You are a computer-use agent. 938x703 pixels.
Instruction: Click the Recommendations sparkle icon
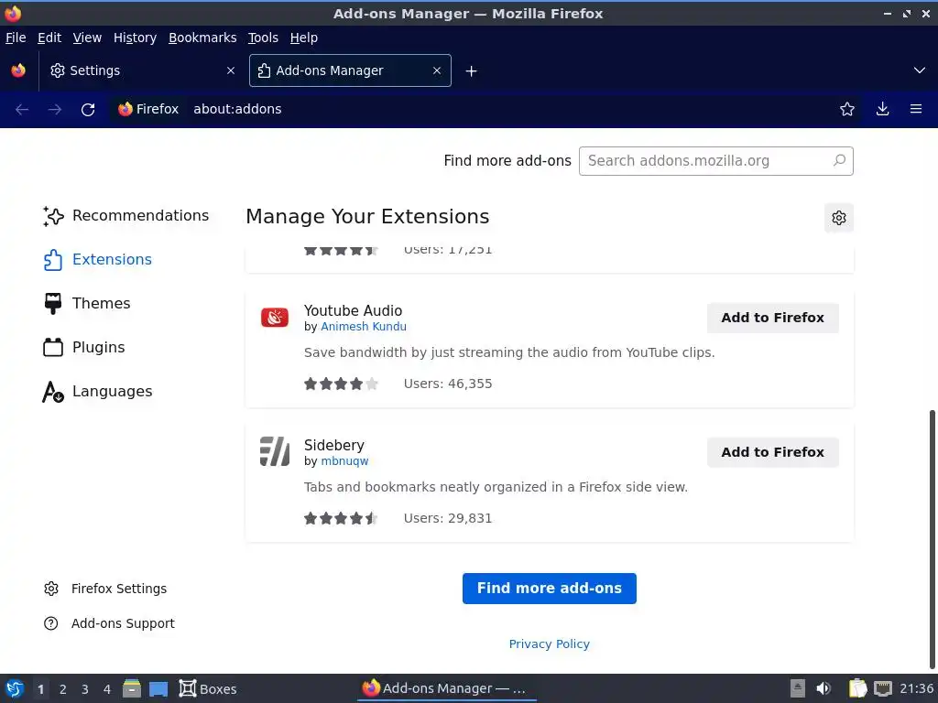52,216
